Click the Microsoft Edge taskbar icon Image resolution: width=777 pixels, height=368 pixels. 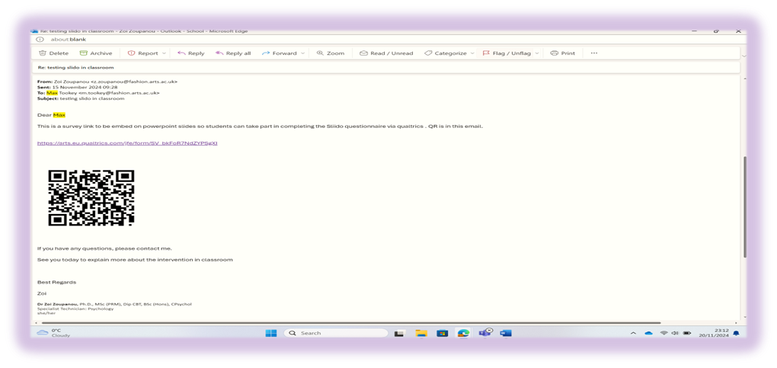(463, 333)
